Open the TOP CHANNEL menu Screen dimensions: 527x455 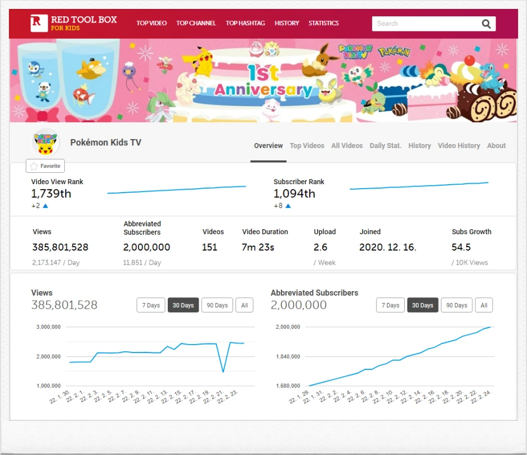click(196, 23)
